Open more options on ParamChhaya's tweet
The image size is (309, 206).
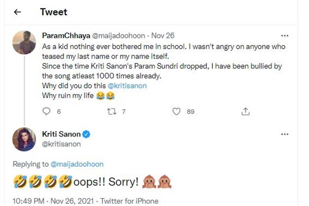point(284,36)
